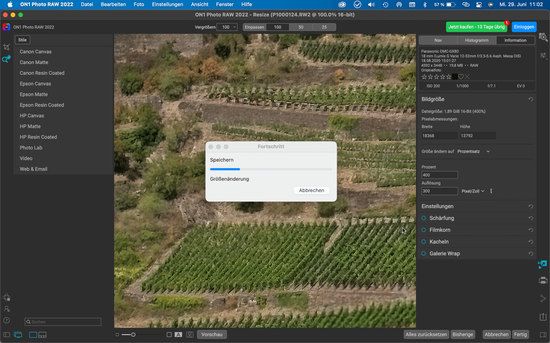Click the thumbnail size slider handle
550x343 pixels.
click(x=133, y=334)
